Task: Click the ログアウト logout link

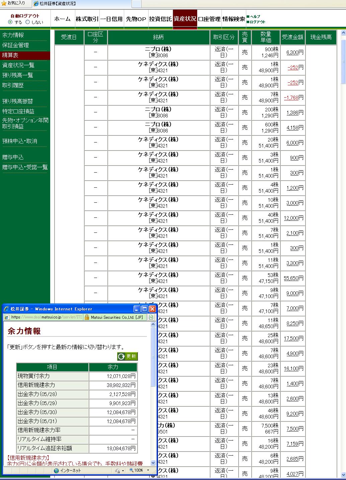Action: pyautogui.click(x=257, y=22)
